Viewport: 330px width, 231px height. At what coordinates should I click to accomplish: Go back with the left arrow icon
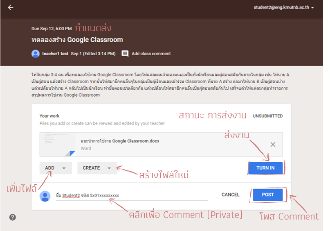pyautogui.click(x=11, y=8)
